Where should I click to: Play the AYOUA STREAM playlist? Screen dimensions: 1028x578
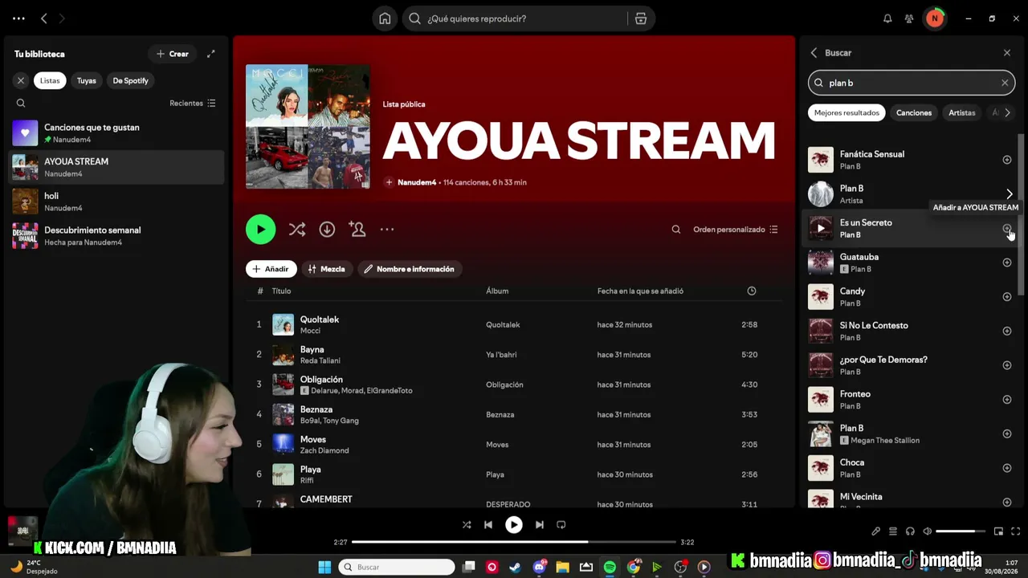(260, 230)
